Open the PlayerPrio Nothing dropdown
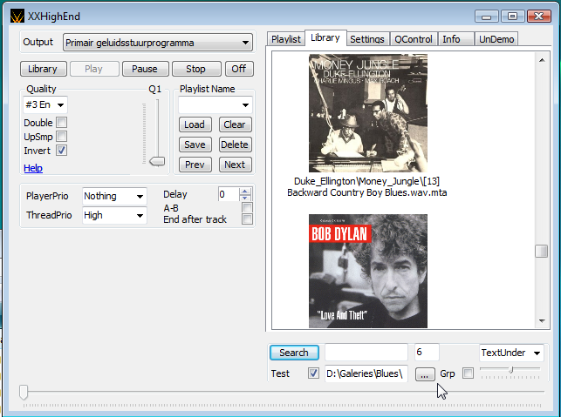The width and height of the screenshot is (561, 417). [x=114, y=196]
